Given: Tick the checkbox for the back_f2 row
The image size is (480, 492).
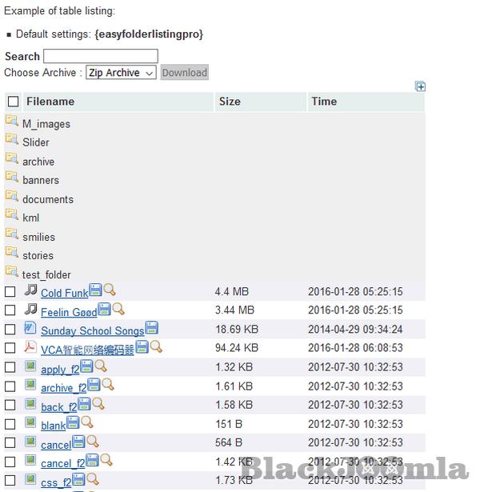Looking at the screenshot, I should [x=10, y=406].
